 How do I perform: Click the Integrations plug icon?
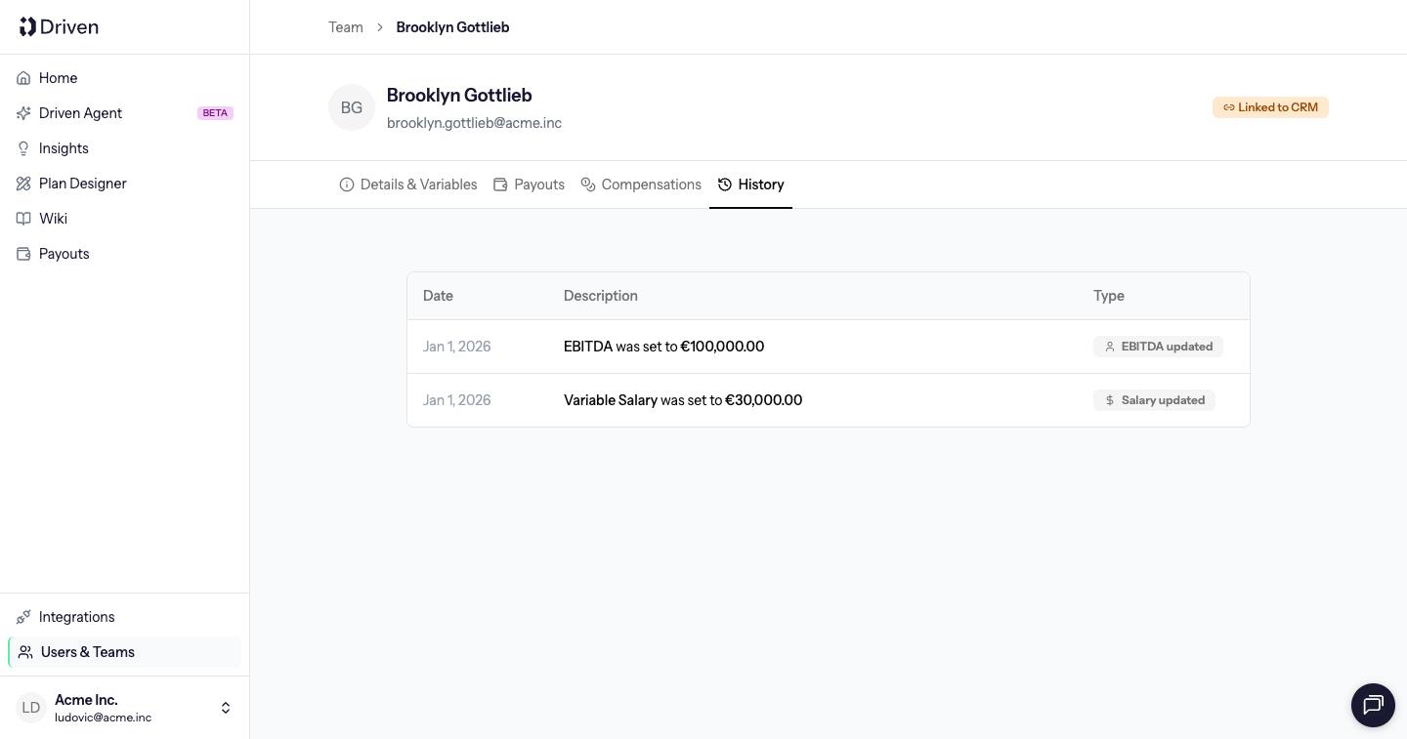coord(23,617)
